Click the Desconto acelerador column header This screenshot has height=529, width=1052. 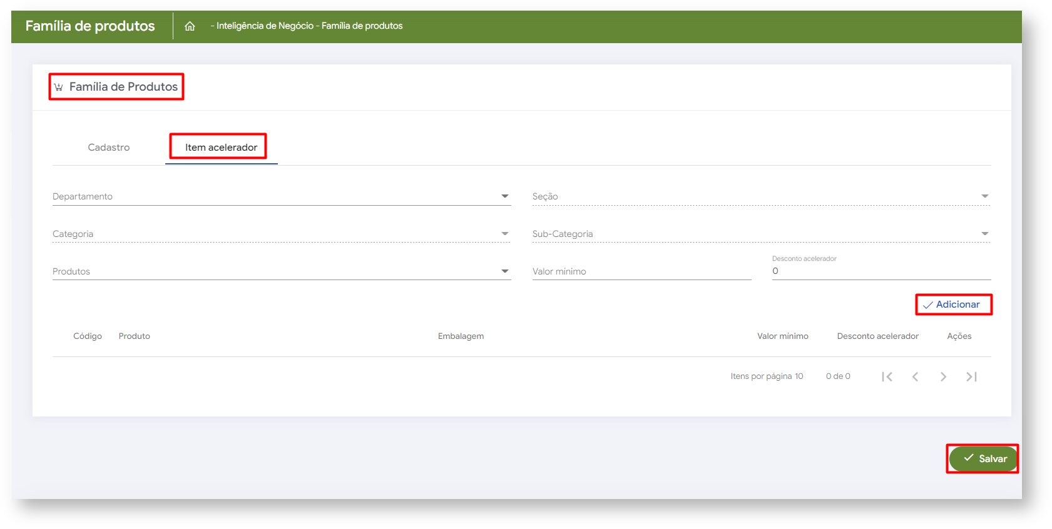click(x=878, y=336)
